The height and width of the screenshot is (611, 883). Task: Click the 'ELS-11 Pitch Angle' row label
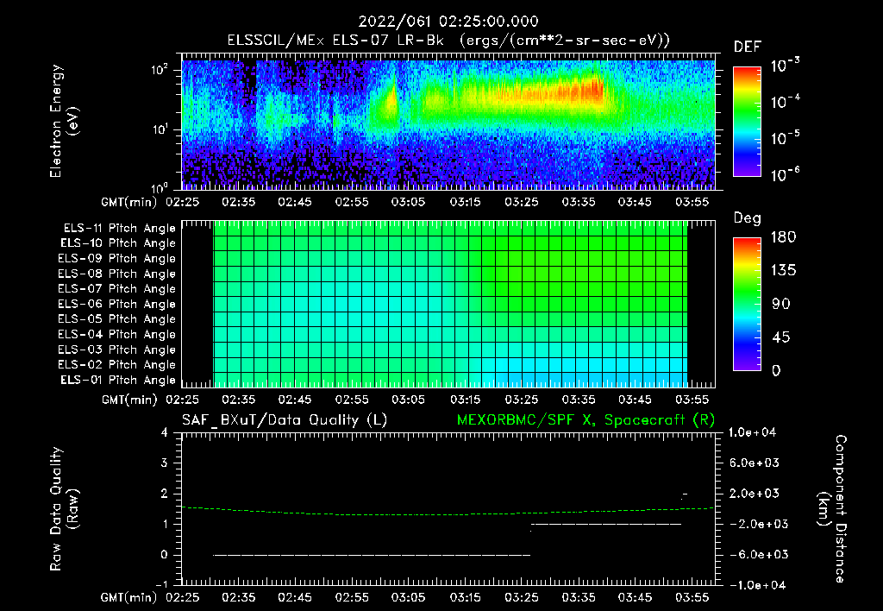tap(119, 229)
